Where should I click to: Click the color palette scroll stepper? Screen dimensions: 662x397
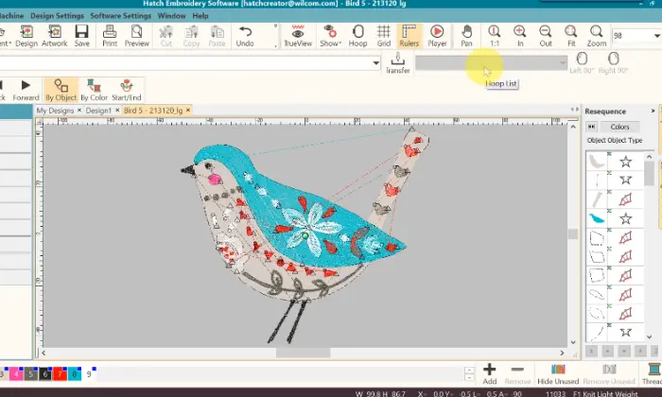pyautogui.click(x=469, y=373)
